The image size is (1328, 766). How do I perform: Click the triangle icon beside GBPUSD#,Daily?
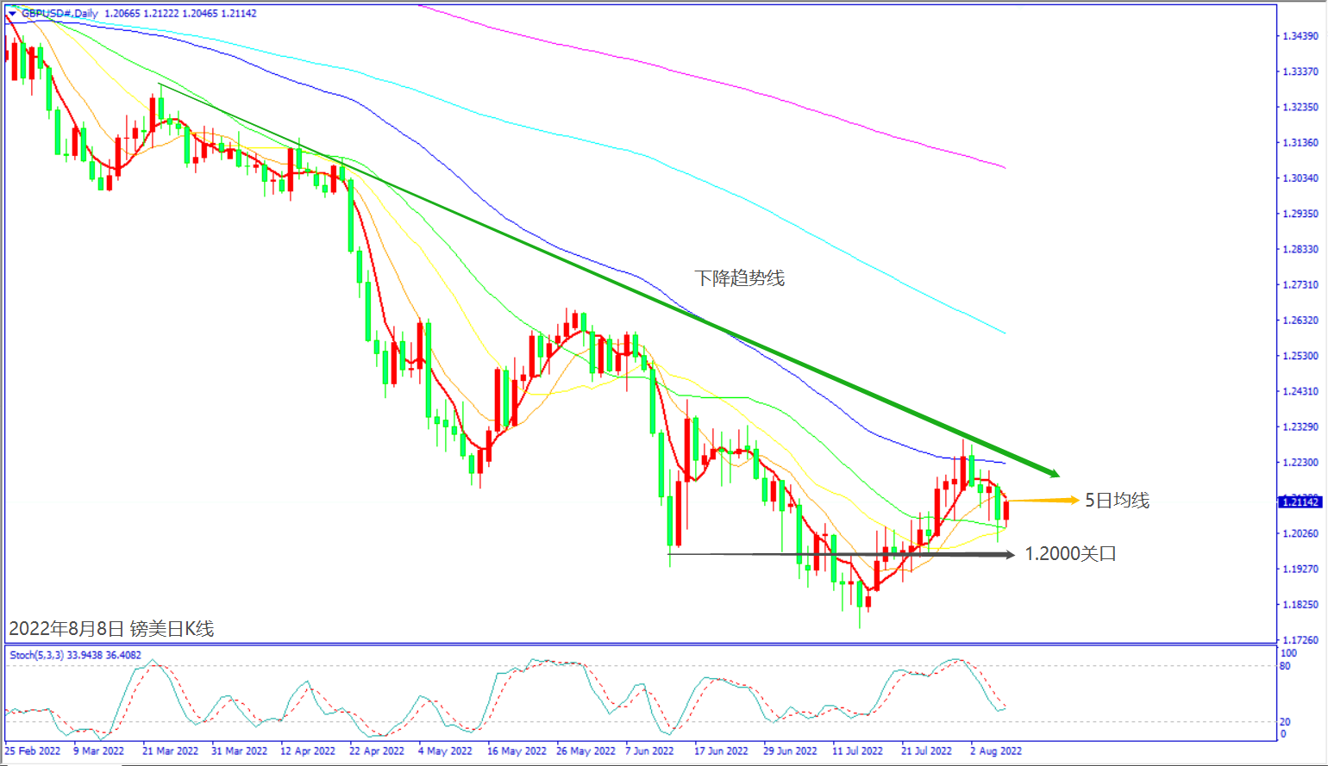[12, 14]
